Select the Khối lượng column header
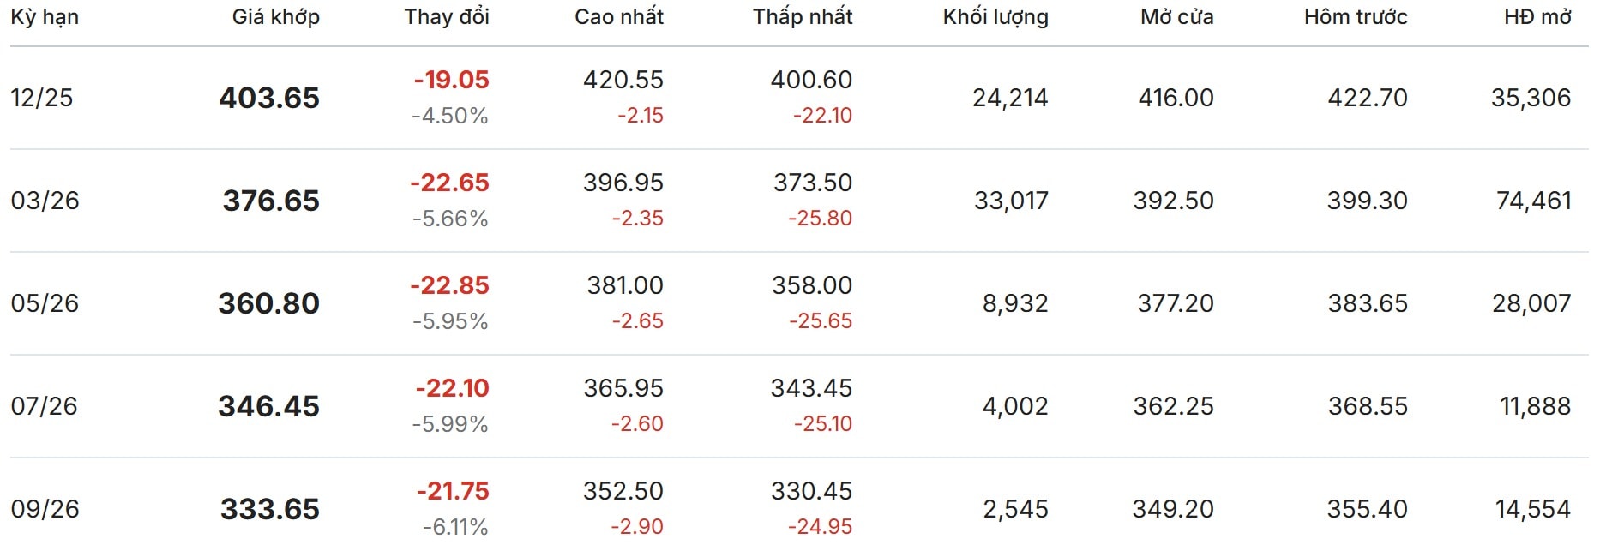 coord(995,17)
